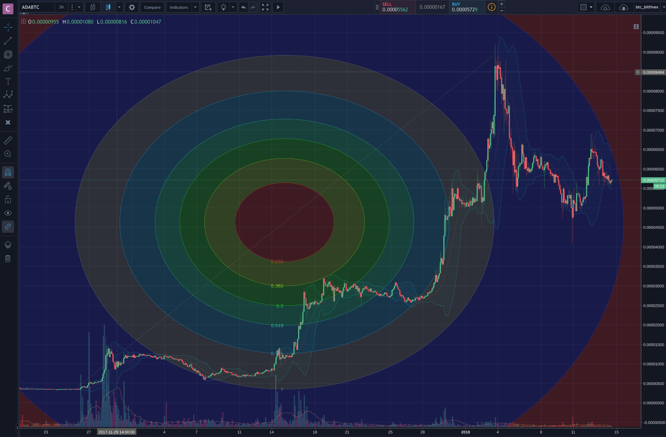666x437 pixels.
Task: Select the hollow candles chart style
Action: tap(93, 7)
